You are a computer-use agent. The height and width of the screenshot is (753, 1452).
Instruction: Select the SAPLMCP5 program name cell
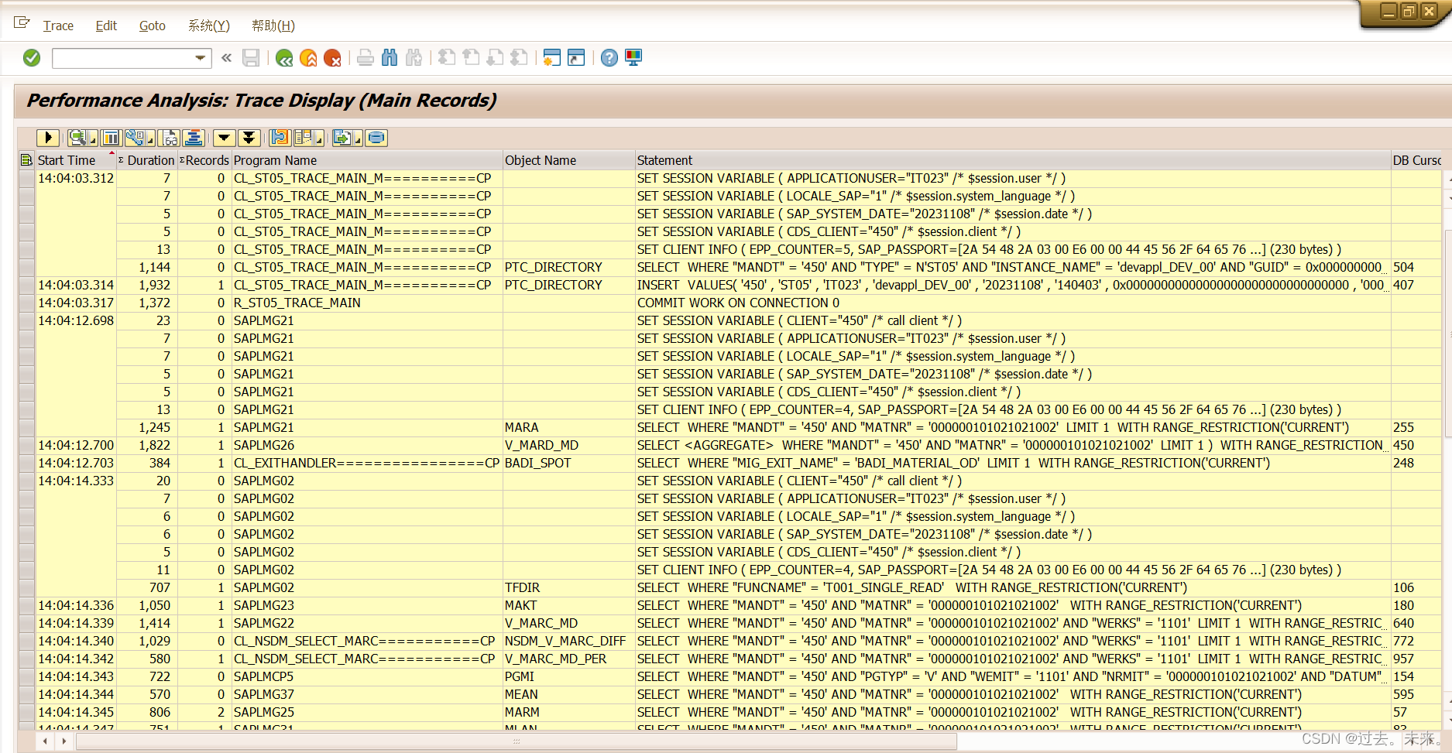[x=367, y=676]
